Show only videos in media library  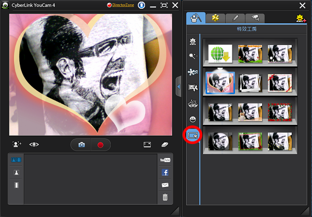16,185
